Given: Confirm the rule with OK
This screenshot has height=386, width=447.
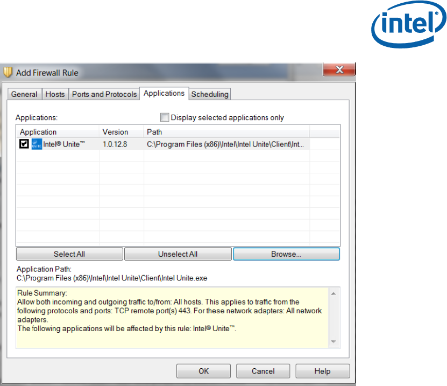Looking at the screenshot, I should (203, 371).
